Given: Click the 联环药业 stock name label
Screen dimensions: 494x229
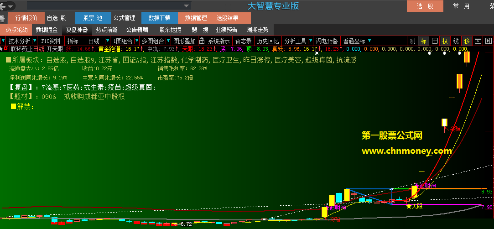Looking at the screenshot, I should pyautogui.click(x=22, y=49).
